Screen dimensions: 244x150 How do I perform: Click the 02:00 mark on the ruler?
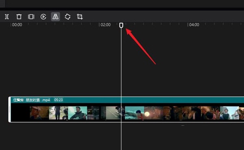[105, 25]
